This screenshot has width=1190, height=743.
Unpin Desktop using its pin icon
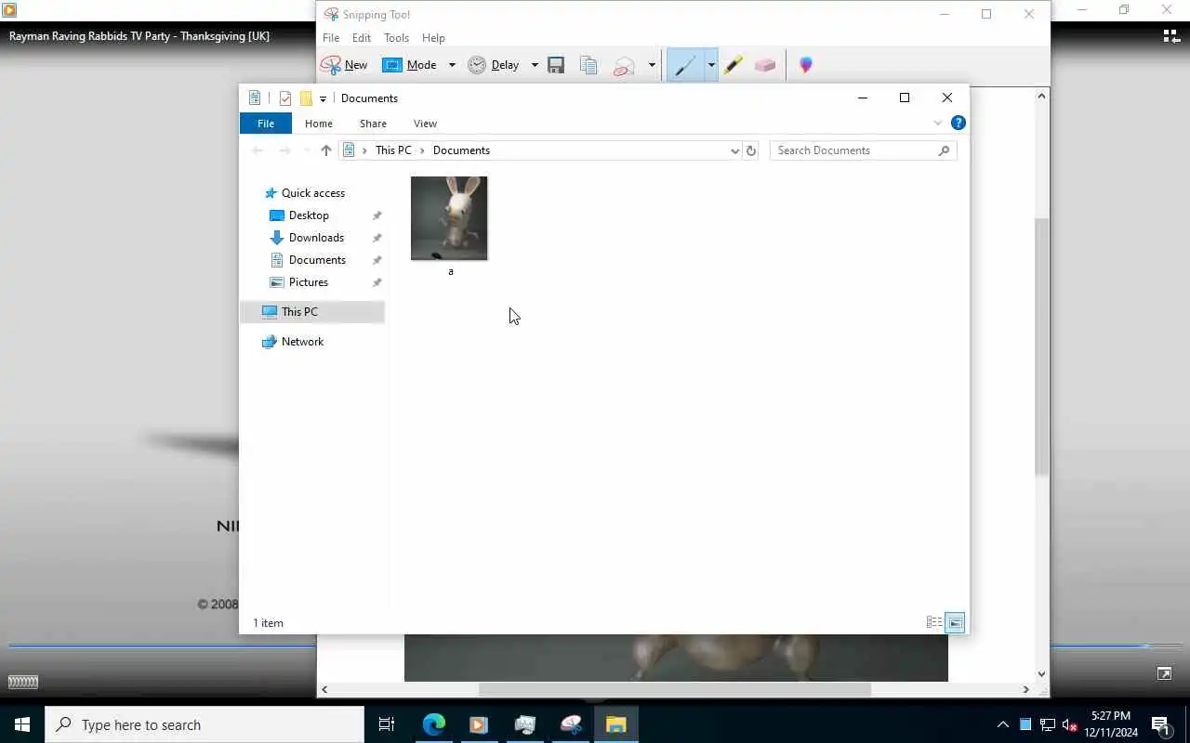pos(377,215)
